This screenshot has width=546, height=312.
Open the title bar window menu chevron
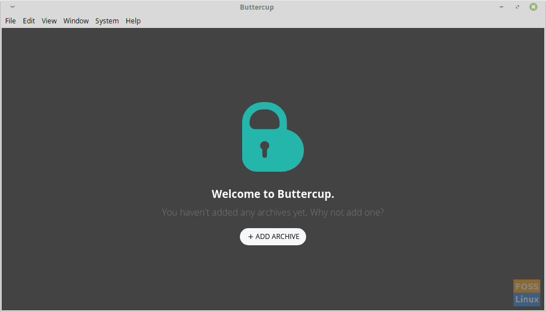click(x=13, y=7)
